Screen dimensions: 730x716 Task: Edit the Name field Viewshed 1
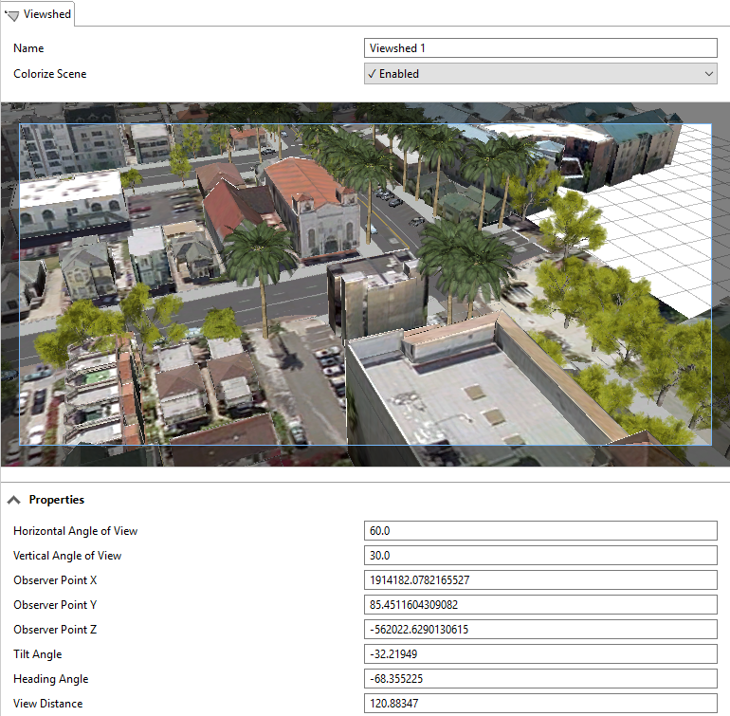tap(540, 48)
